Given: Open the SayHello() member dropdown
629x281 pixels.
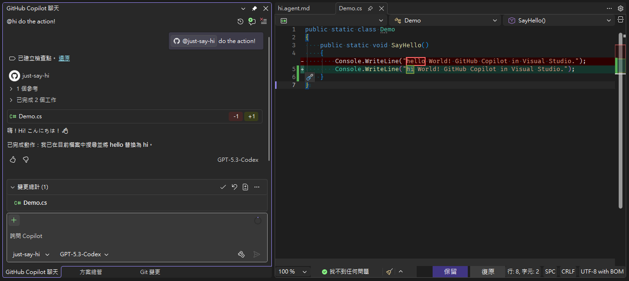Looking at the screenshot, I should (x=559, y=21).
